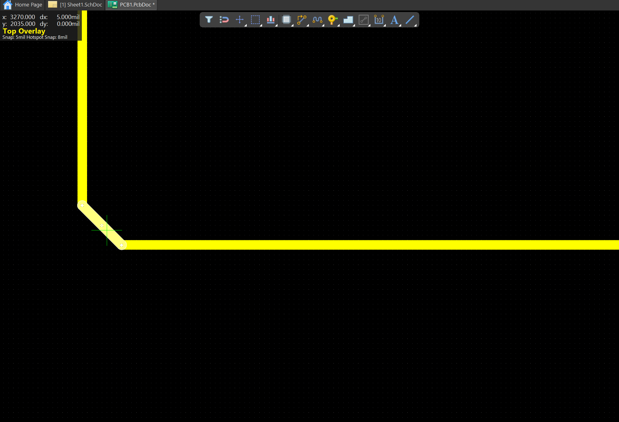The width and height of the screenshot is (619, 422).
Task: Activate the Place Text String tool
Action: pos(394,20)
